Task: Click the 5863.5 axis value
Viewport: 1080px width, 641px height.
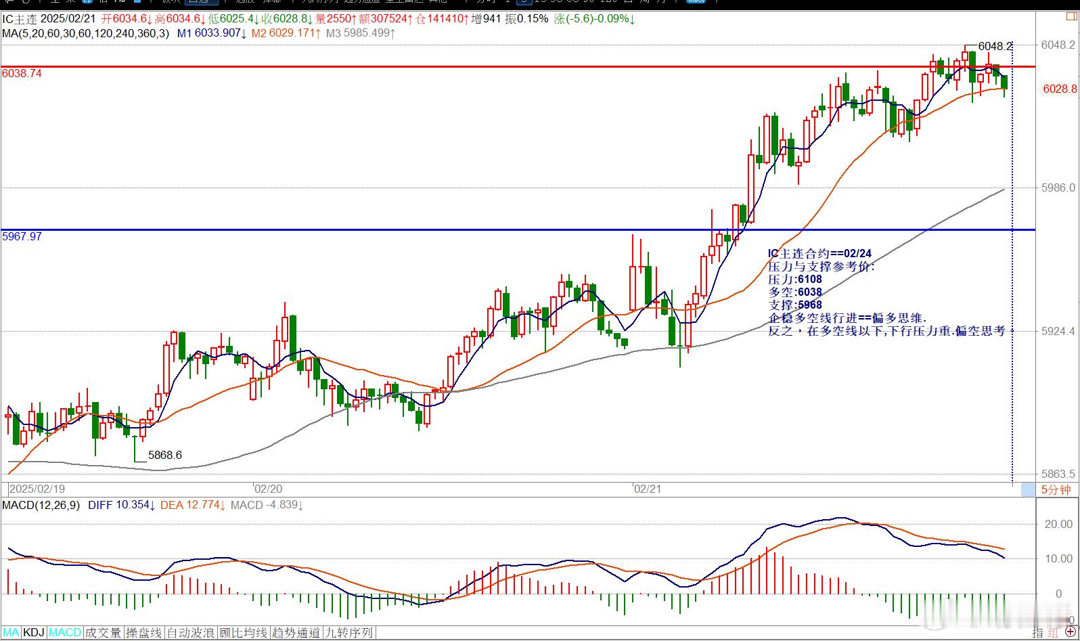Action: [1058, 474]
